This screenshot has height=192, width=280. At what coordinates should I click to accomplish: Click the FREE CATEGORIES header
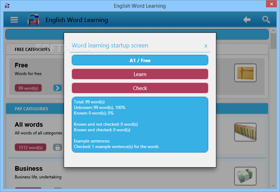32,49
